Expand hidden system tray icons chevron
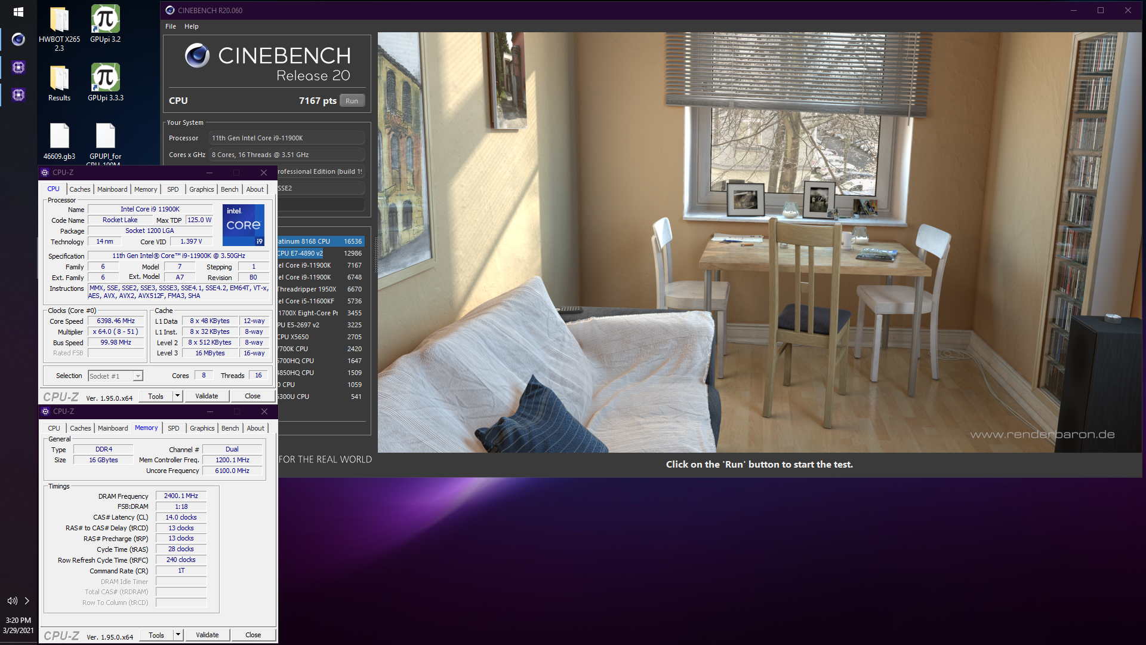1146x645 pixels. pyautogui.click(x=27, y=601)
